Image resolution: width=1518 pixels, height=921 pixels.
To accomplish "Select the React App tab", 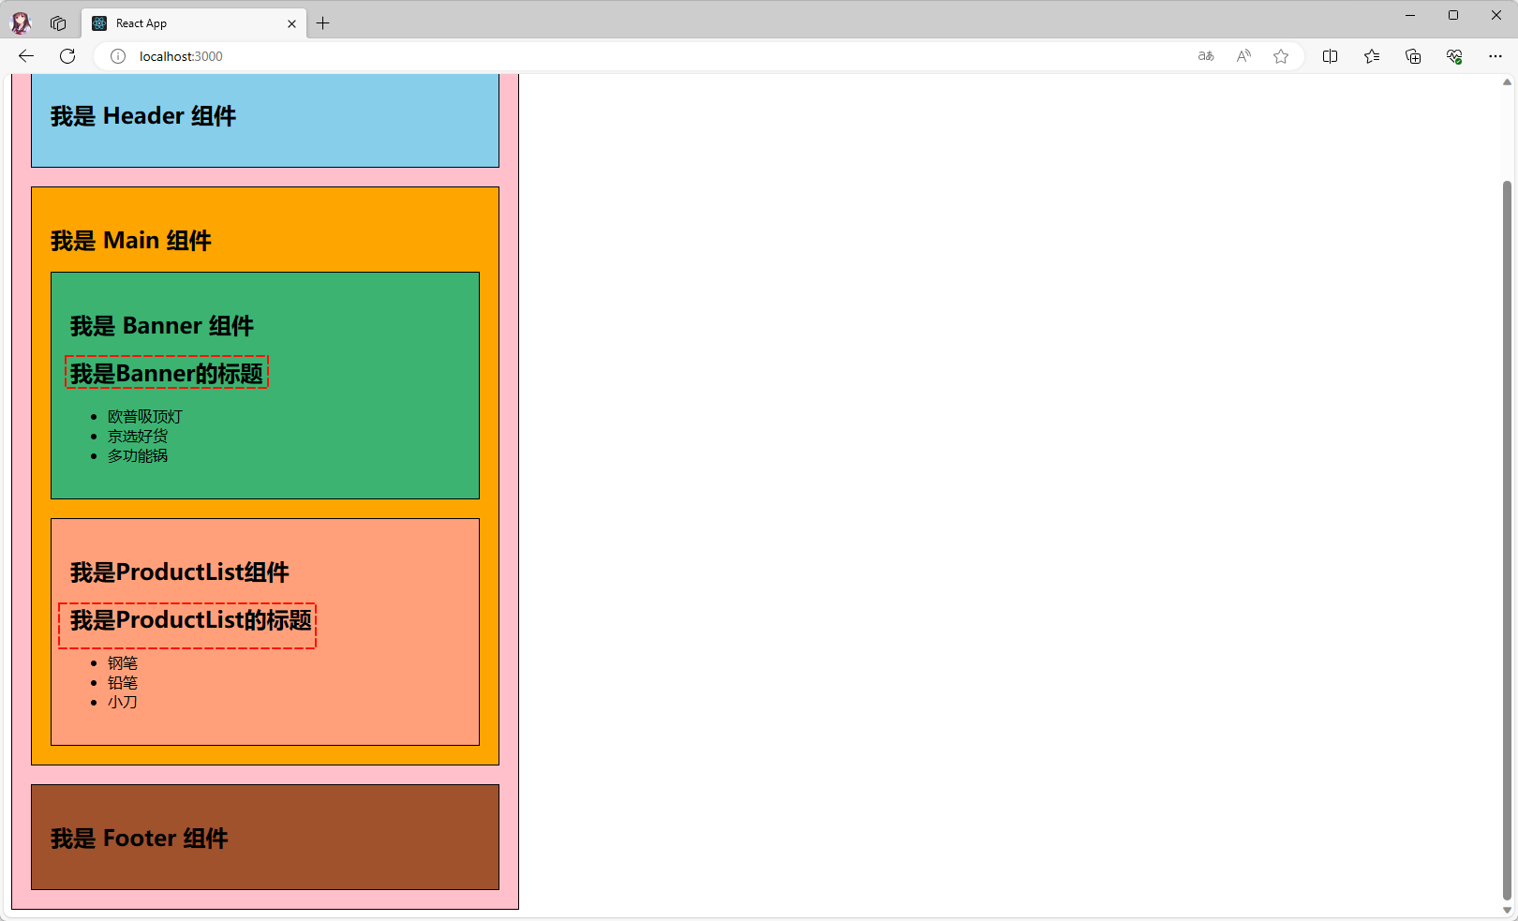I will pyautogui.click(x=187, y=23).
